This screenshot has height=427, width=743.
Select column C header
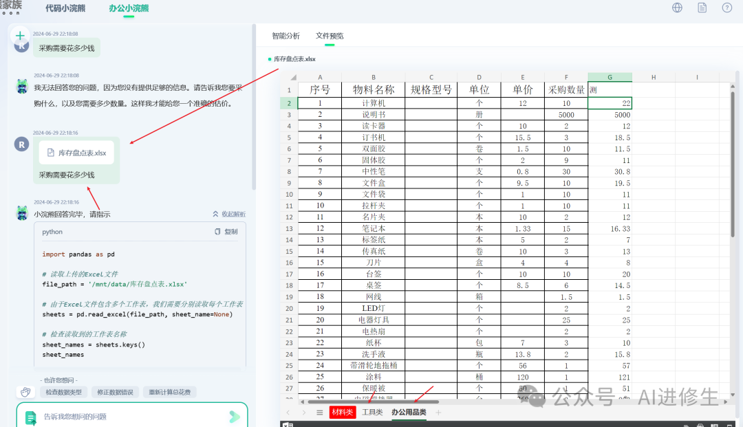coord(431,77)
